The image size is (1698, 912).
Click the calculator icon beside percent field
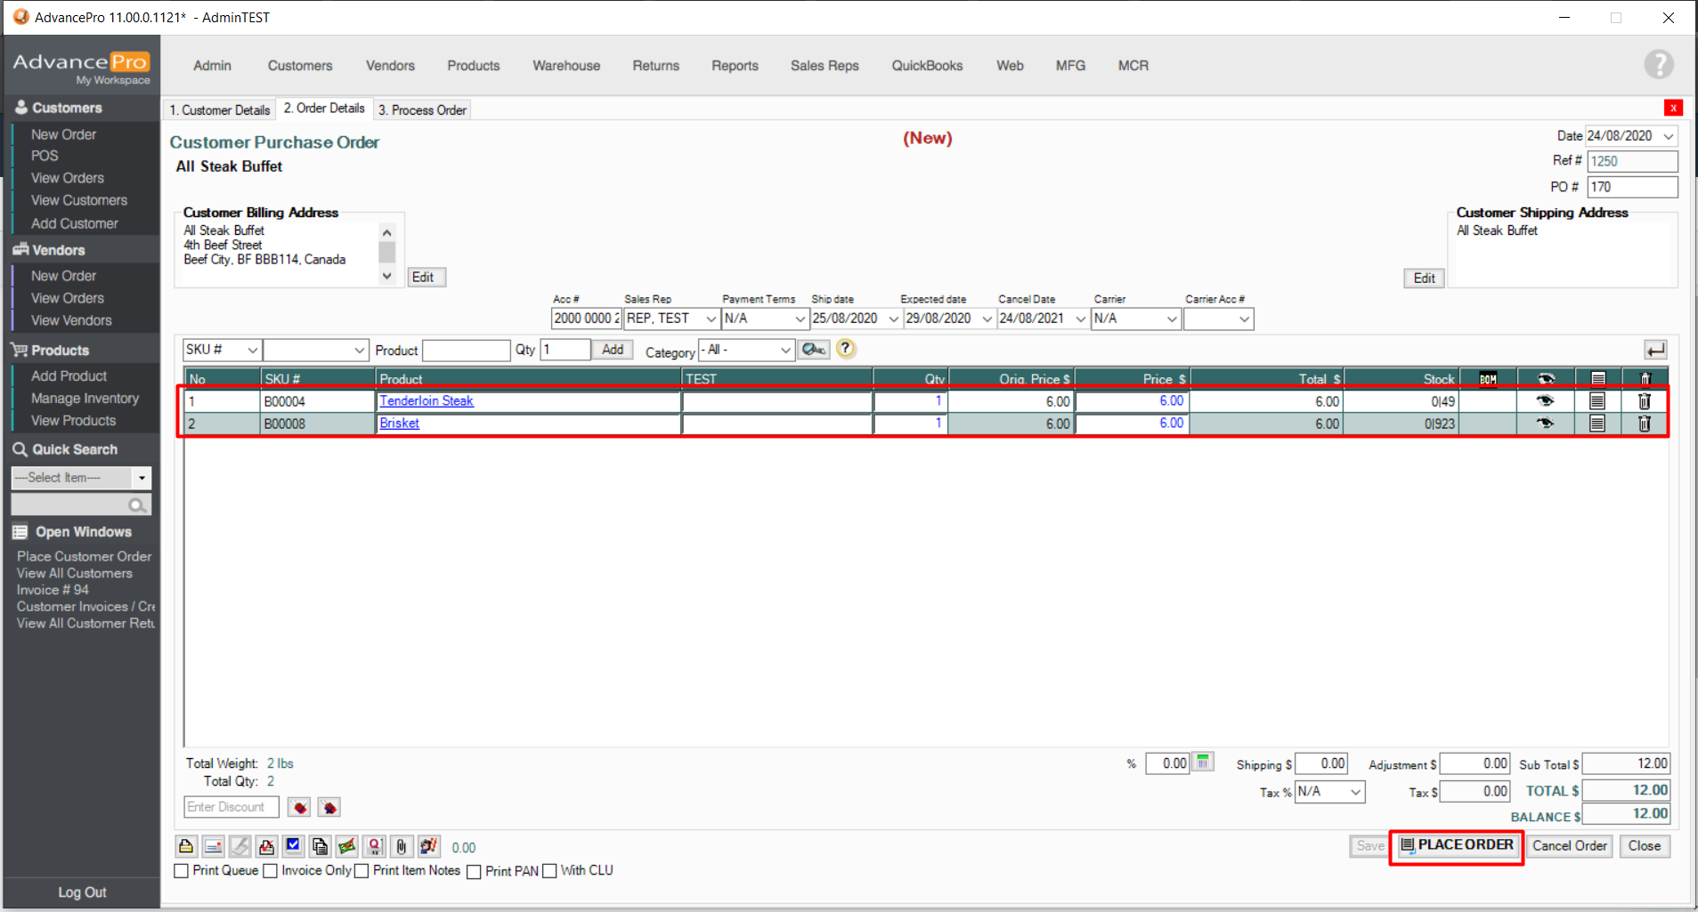click(1203, 763)
